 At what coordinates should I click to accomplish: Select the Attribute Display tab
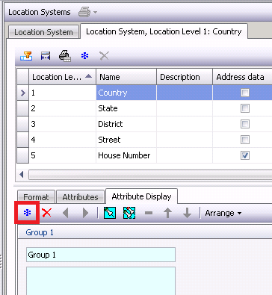(x=141, y=196)
